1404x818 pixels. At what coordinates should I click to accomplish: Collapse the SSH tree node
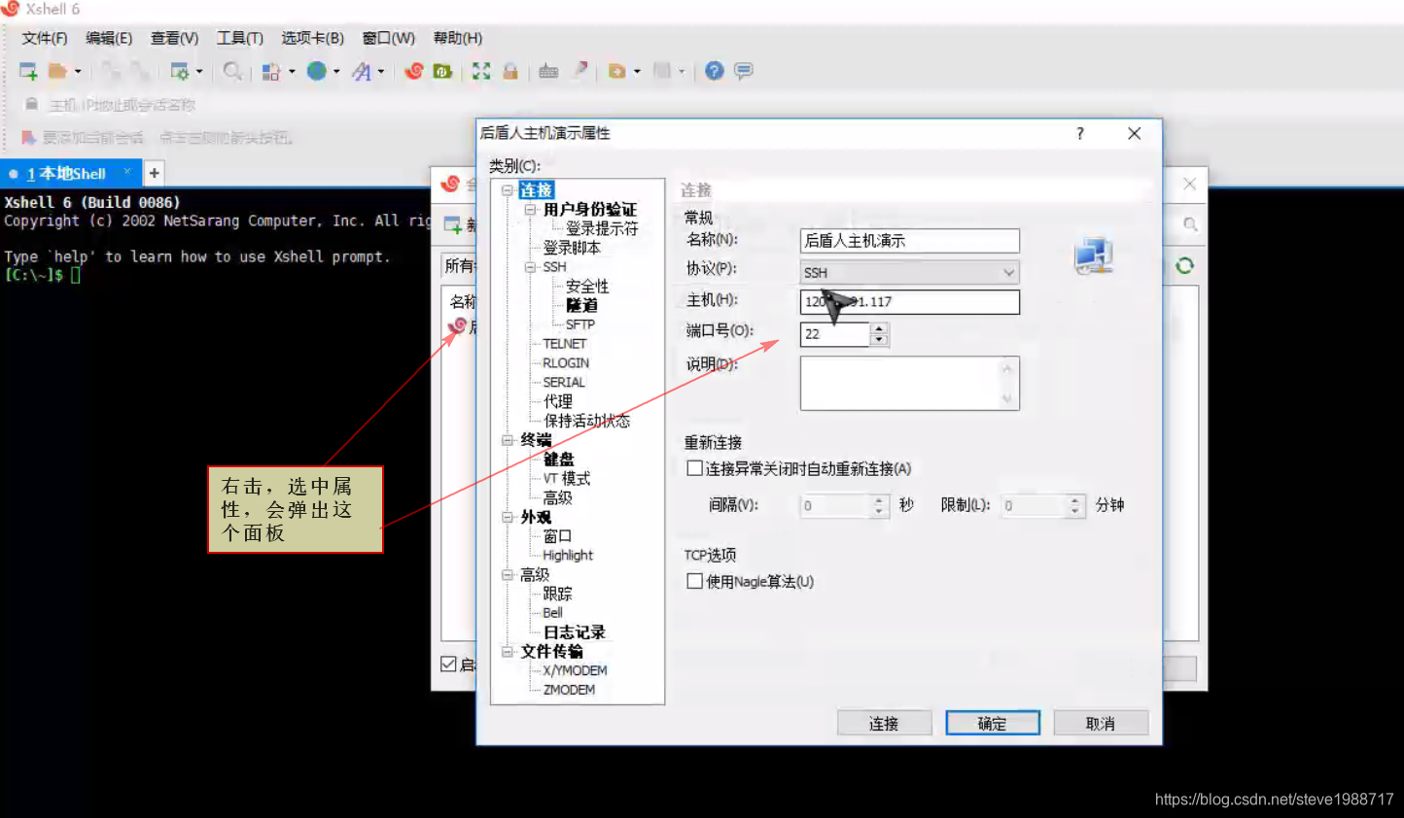[530, 267]
